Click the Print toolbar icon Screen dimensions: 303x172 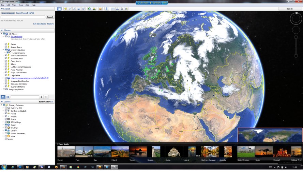(x=117, y=8)
